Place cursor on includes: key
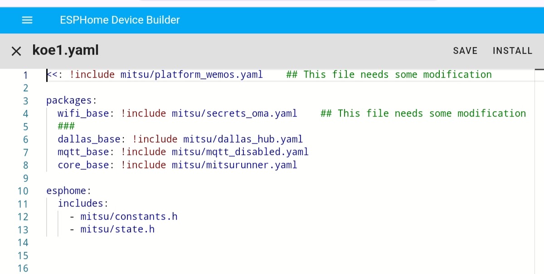The height and width of the screenshot is (274, 544). (83, 204)
